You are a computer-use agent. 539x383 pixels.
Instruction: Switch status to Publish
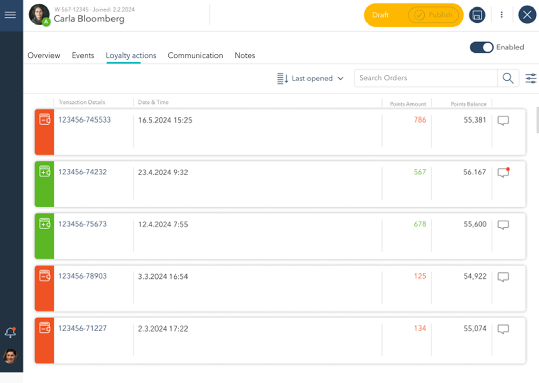pyautogui.click(x=433, y=15)
